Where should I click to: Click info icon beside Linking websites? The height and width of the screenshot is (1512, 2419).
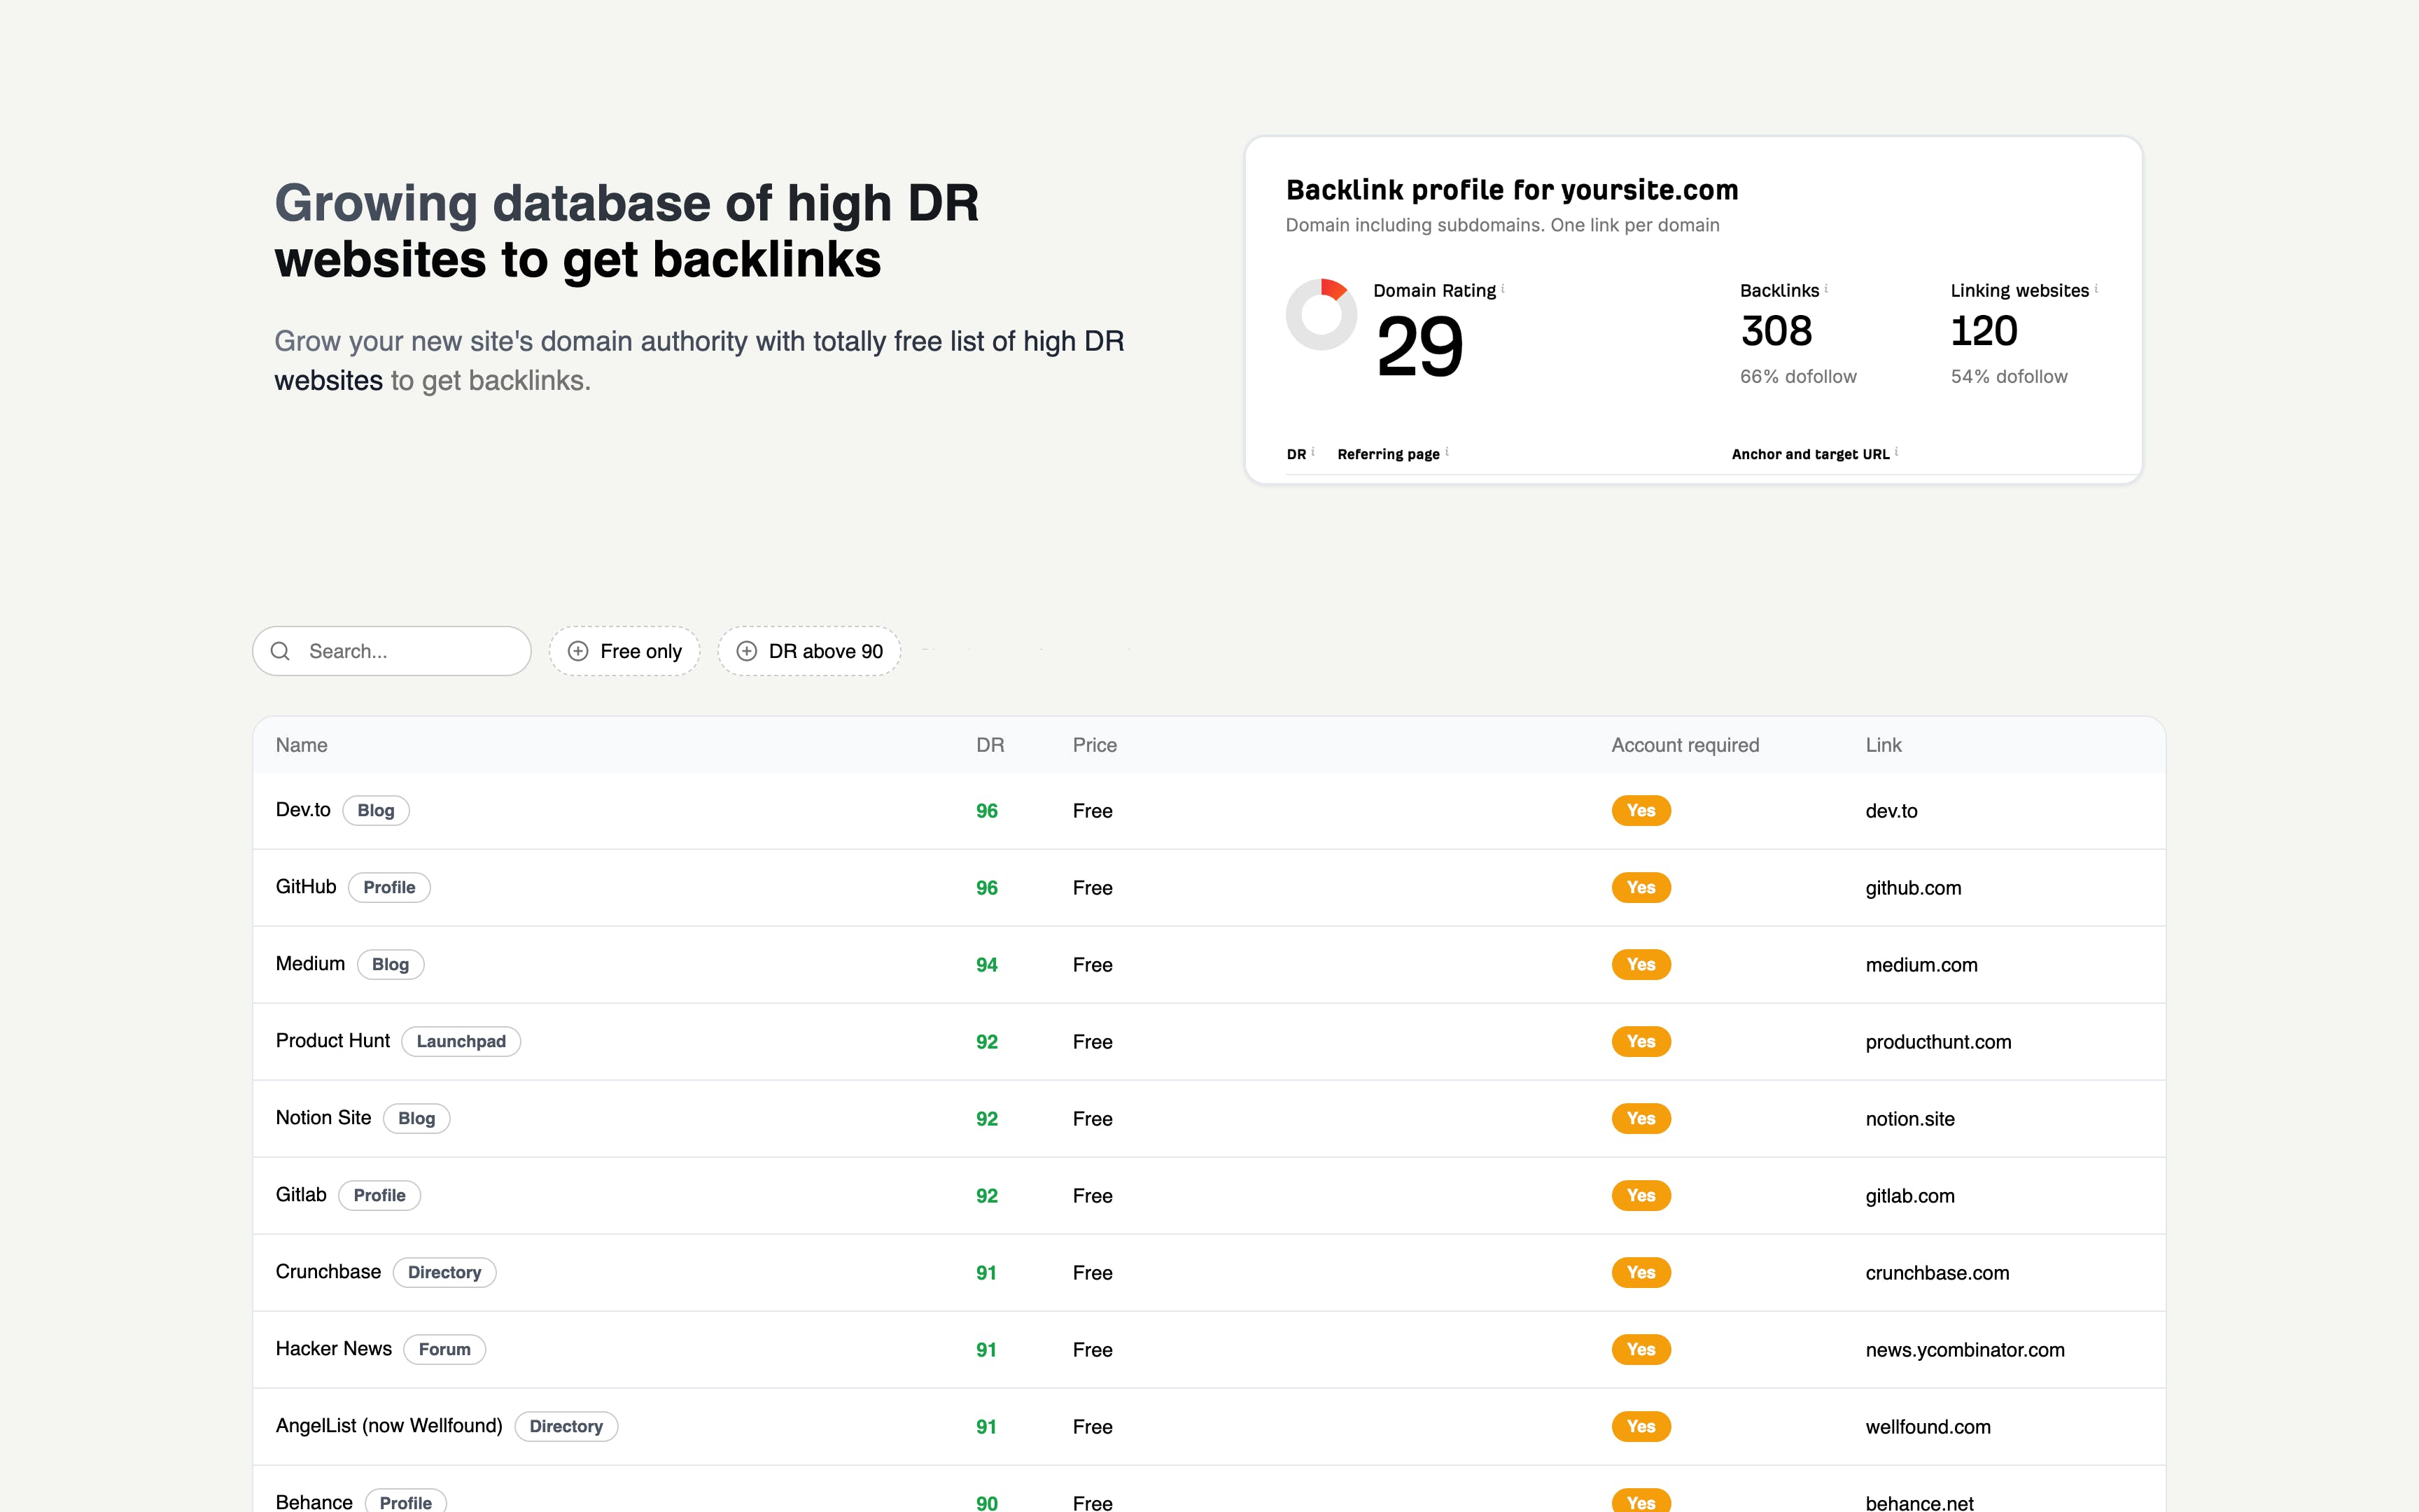click(x=2095, y=289)
